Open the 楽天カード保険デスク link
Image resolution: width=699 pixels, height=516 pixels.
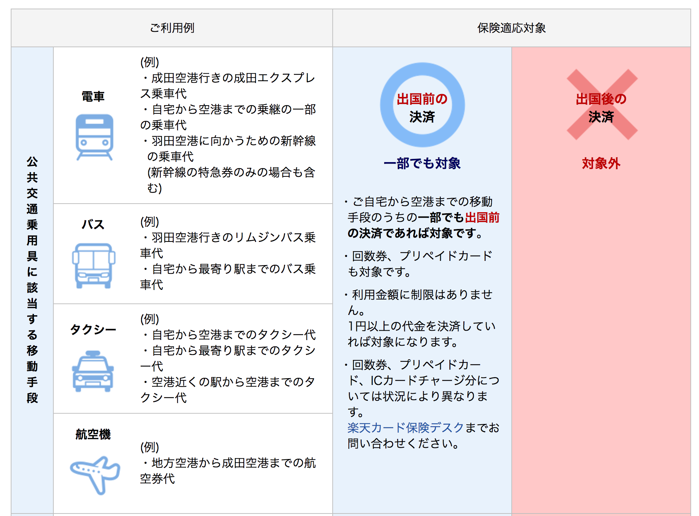[405, 427]
